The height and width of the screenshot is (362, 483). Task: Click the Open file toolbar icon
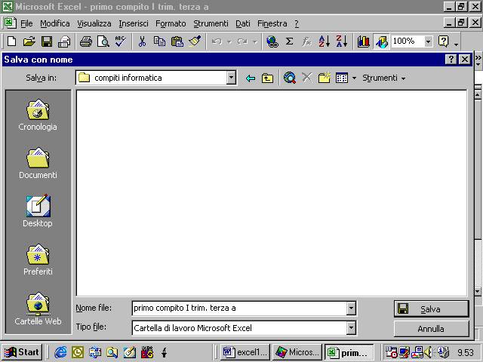(29, 41)
